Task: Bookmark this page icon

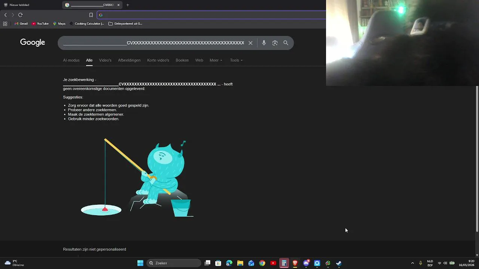Action: coord(91,15)
